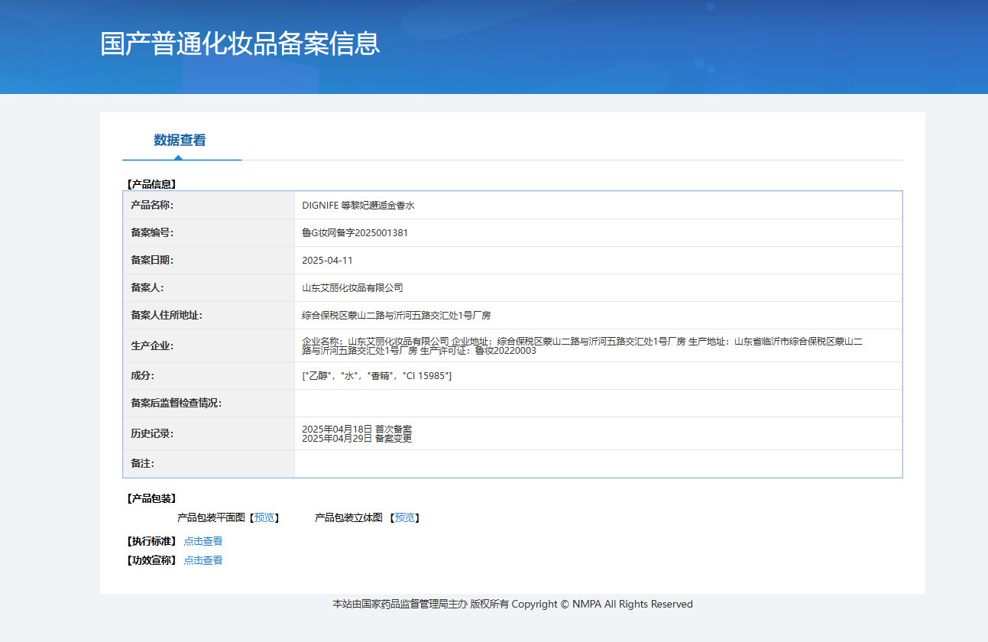Click the 备案人住所地址 row label
Image resolution: width=988 pixels, height=642 pixels.
tap(167, 316)
